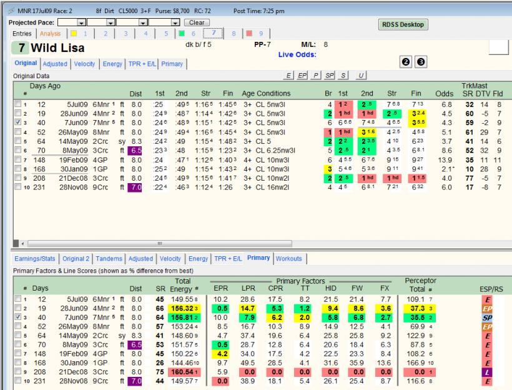Click the EP running-style filter button
The image size is (512, 390).
pos(302,76)
